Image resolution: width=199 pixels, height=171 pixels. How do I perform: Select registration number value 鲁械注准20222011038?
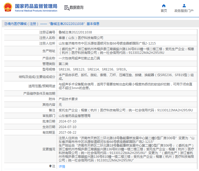click(x=75, y=32)
